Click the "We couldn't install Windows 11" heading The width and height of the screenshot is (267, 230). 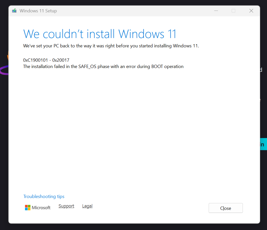[100, 34]
